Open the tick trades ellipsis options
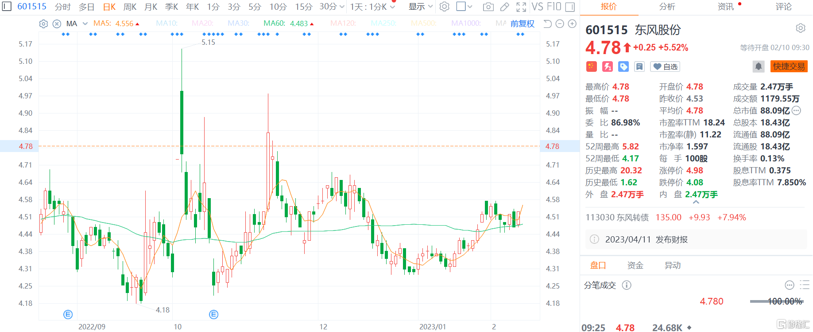This screenshot has height=332, width=813. click(790, 285)
